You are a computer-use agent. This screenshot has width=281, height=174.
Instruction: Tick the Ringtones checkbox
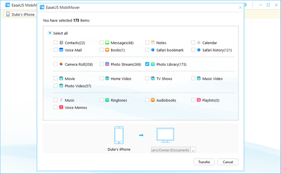(x=102, y=100)
